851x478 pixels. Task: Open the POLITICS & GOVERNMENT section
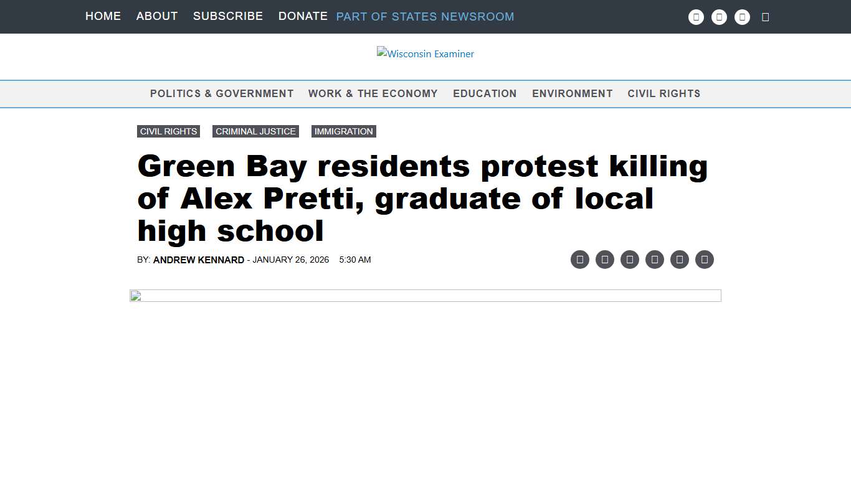pos(222,93)
